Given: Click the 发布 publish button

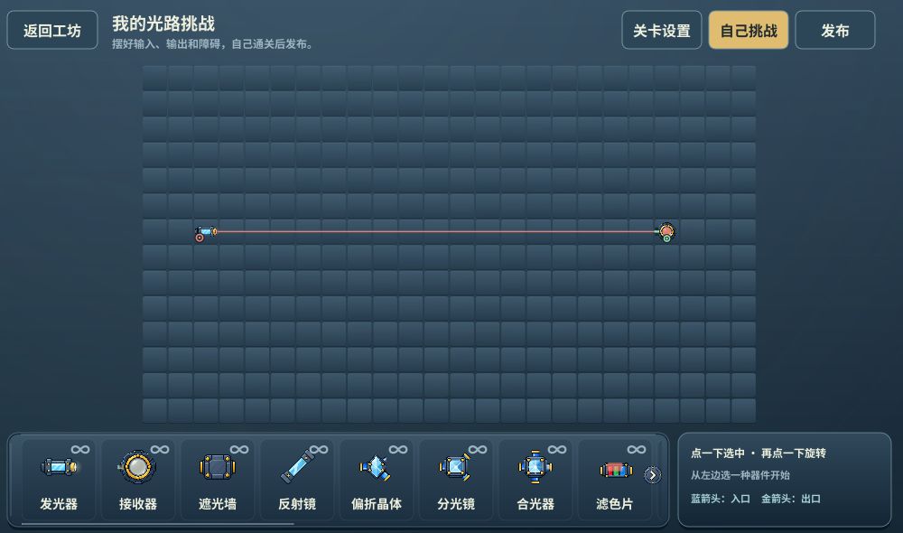Looking at the screenshot, I should pyautogui.click(x=835, y=30).
